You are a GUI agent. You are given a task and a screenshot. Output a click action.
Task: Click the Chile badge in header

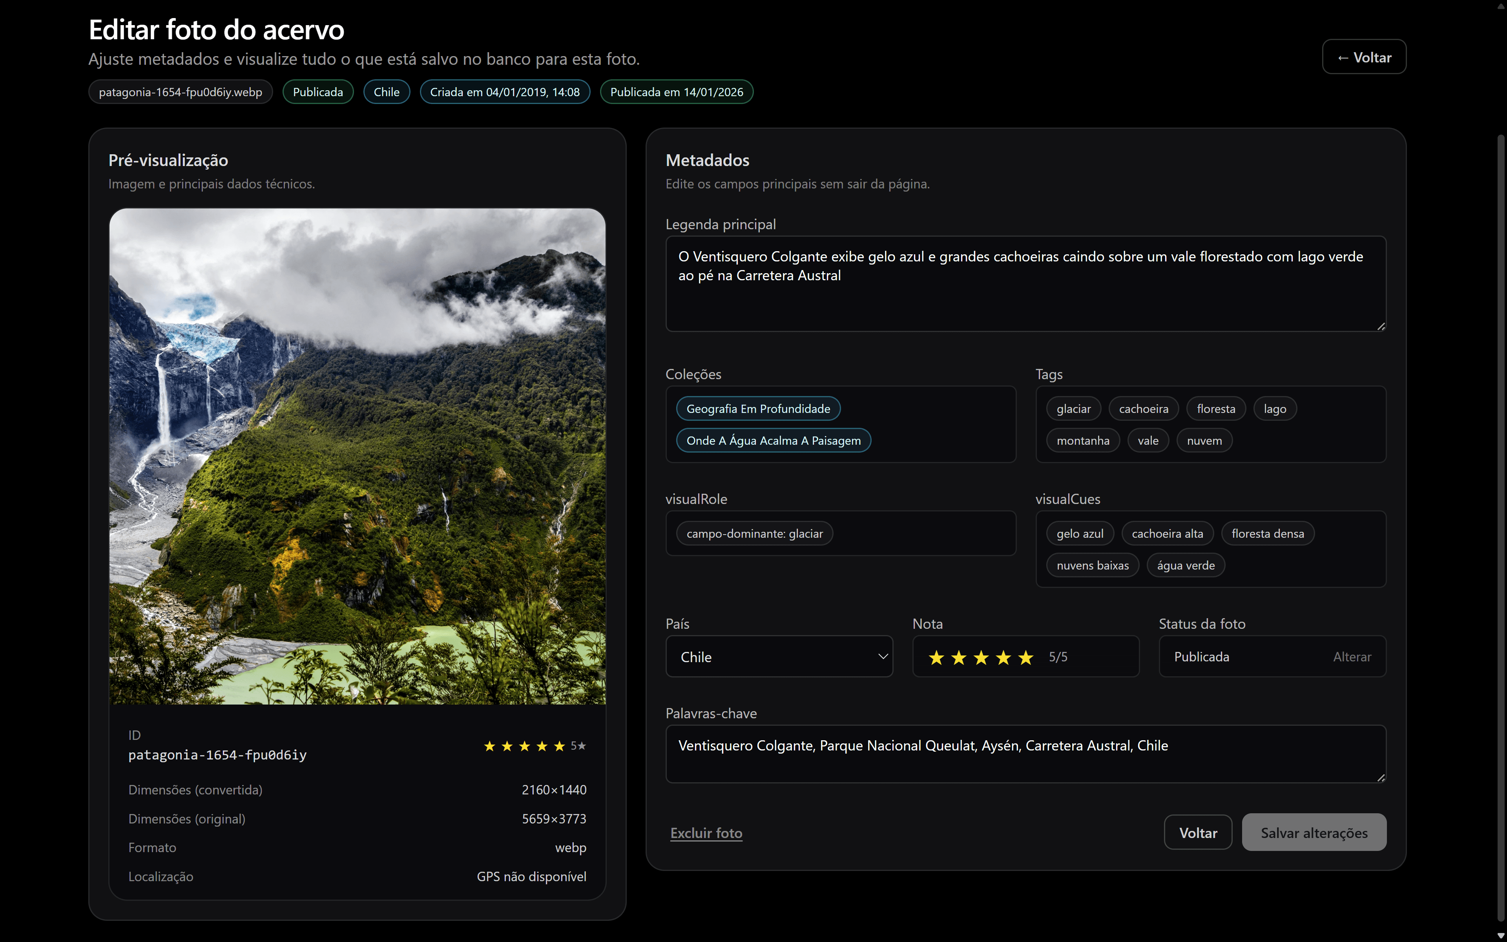tap(386, 92)
